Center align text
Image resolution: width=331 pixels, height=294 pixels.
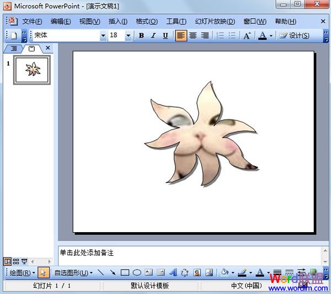(193, 35)
